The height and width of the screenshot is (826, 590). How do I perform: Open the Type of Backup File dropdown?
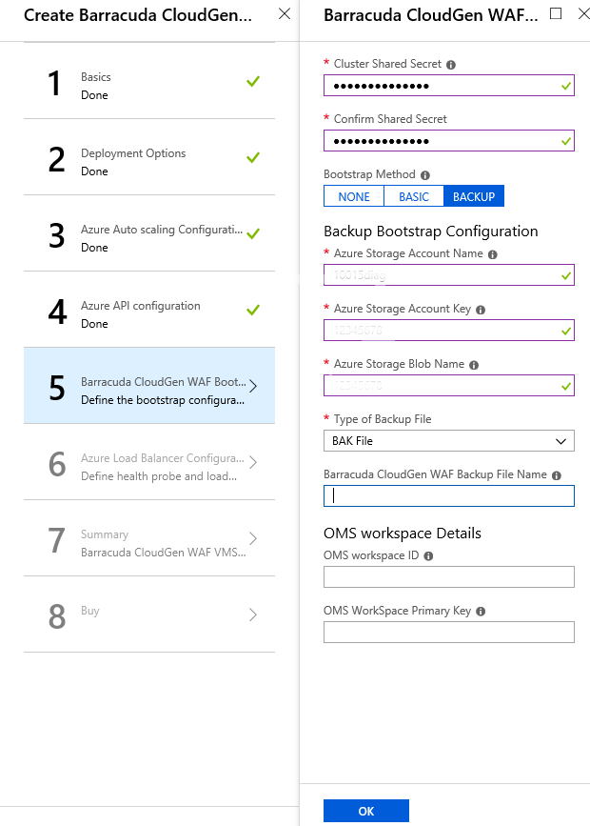click(x=448, y=440)
